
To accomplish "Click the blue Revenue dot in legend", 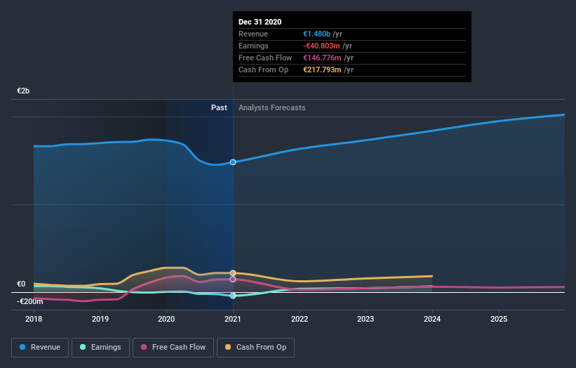I will (x=22, y=347).
